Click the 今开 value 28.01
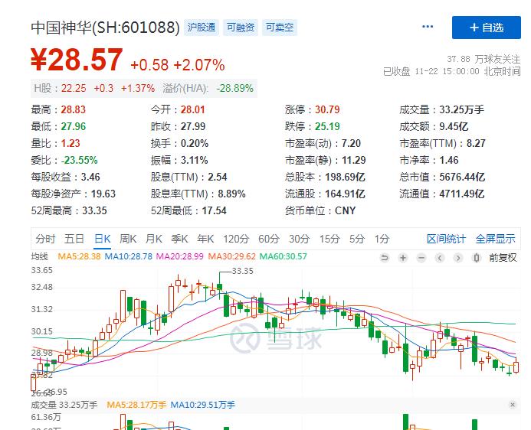531x430 pixels. point(192,110)
